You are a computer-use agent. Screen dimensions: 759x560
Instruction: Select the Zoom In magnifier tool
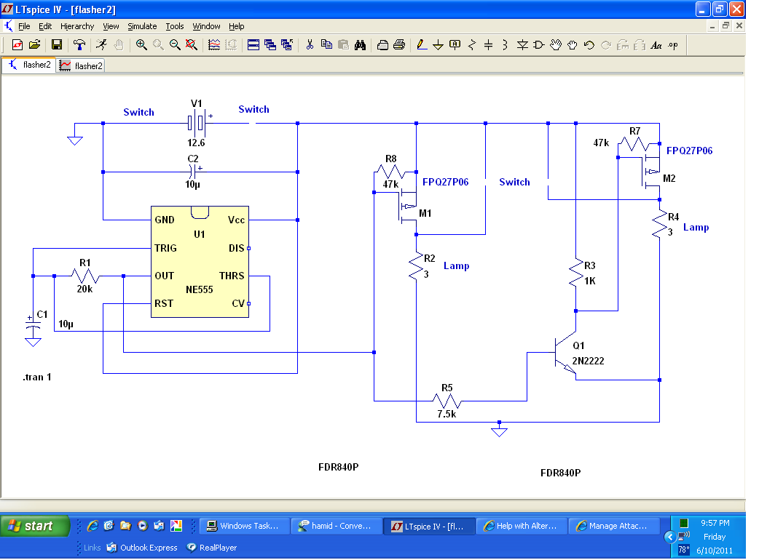click(x=141, y=45)
